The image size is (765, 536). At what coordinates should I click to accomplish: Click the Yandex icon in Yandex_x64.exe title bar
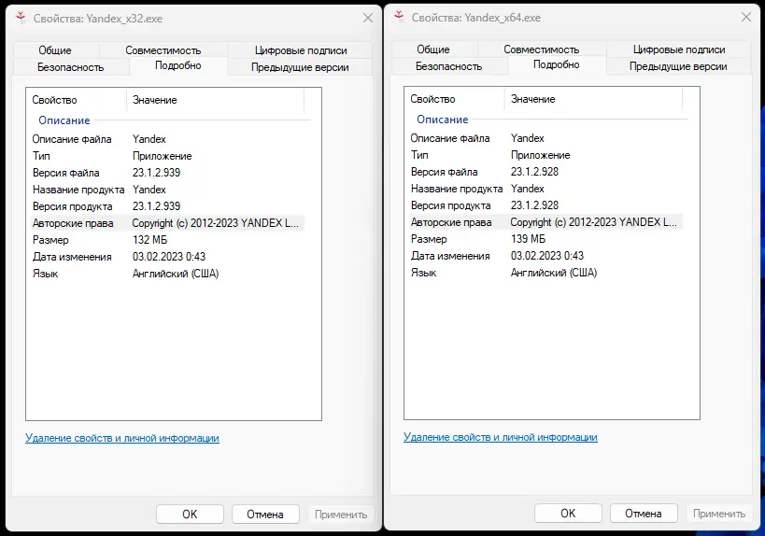[398, 17]
